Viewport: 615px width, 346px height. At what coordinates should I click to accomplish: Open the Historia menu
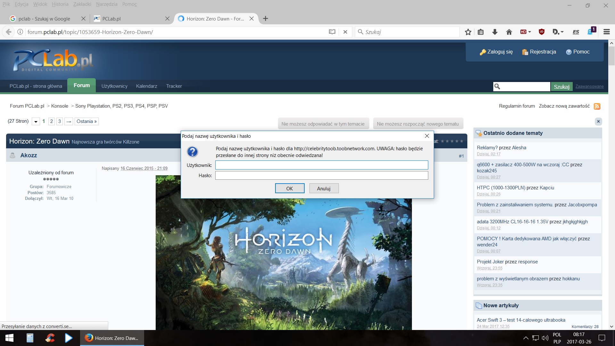tap(60, 4)
